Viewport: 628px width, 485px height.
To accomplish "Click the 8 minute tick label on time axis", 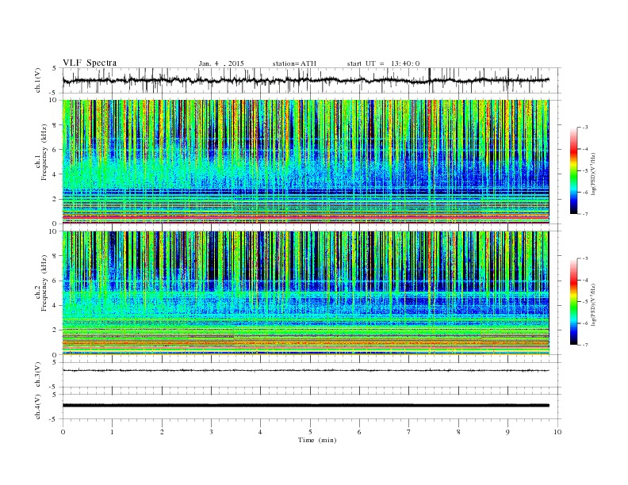I will coord(458,432).
